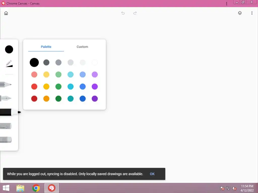The image size is (258, 193).
Task: Launch Google Chrome from the taskbar
Action: pos(36,188)
